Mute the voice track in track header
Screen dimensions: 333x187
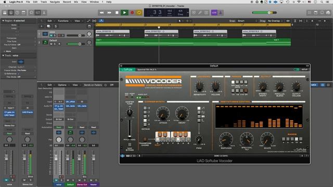(x=51, y=35)
